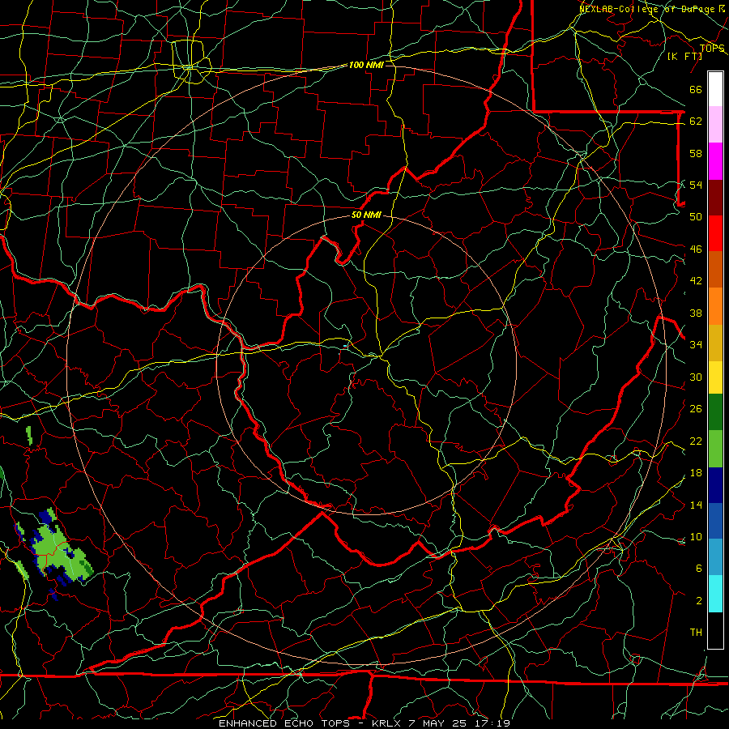The height and width of the screenshot is (729, 729).
Task: Click the legend value 46
Action: click(696, 249)
